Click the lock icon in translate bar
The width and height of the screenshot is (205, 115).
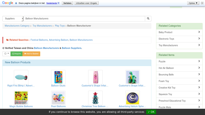(16, 3)
